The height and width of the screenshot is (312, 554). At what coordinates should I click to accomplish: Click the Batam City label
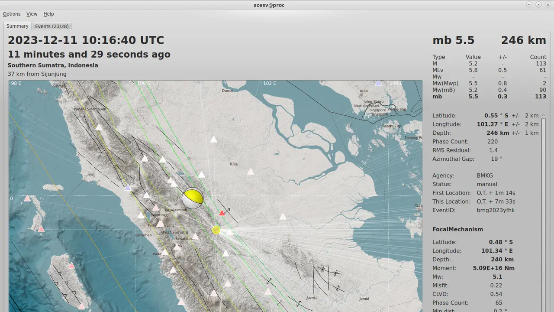tap(391, 126)
